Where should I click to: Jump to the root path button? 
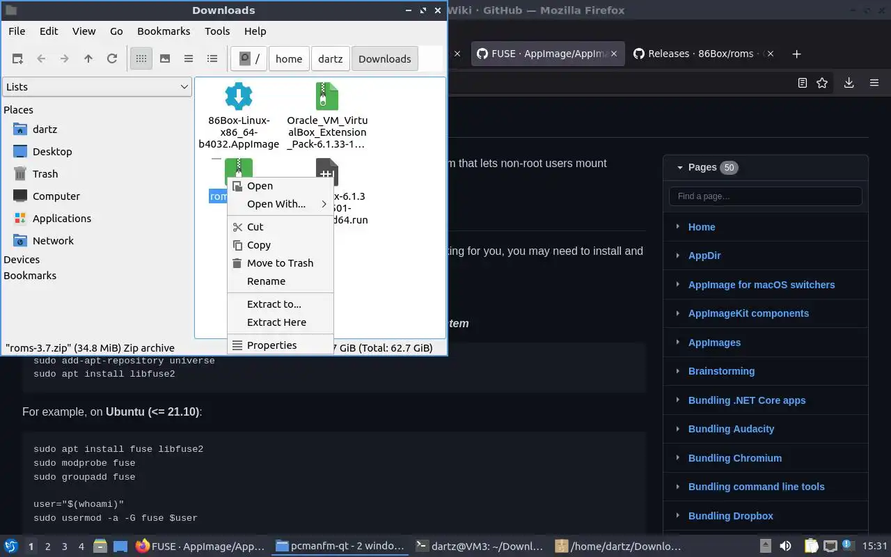[249, 59]
